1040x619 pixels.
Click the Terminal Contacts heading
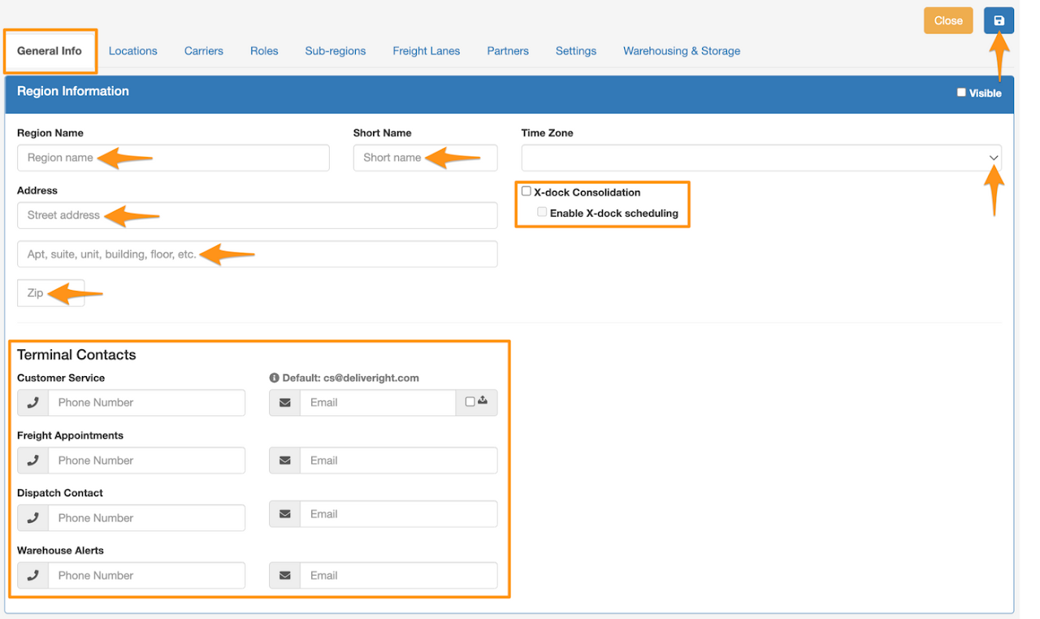[76, 355]
